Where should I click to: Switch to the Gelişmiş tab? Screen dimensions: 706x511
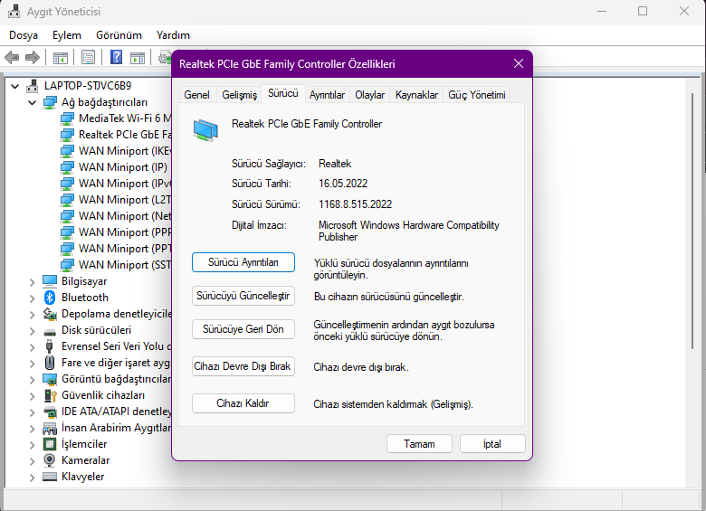tap(239, 95)
